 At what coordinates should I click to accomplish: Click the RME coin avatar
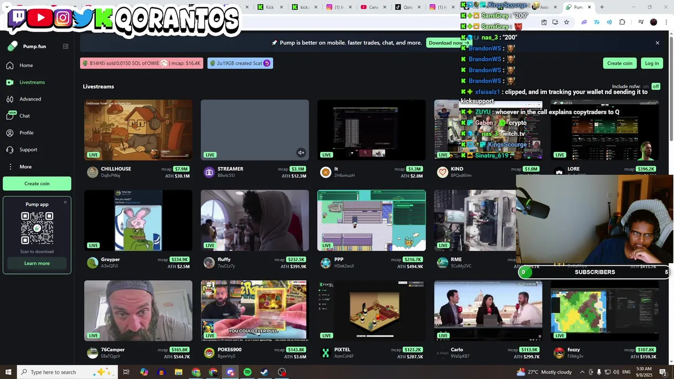click(442, 263)
